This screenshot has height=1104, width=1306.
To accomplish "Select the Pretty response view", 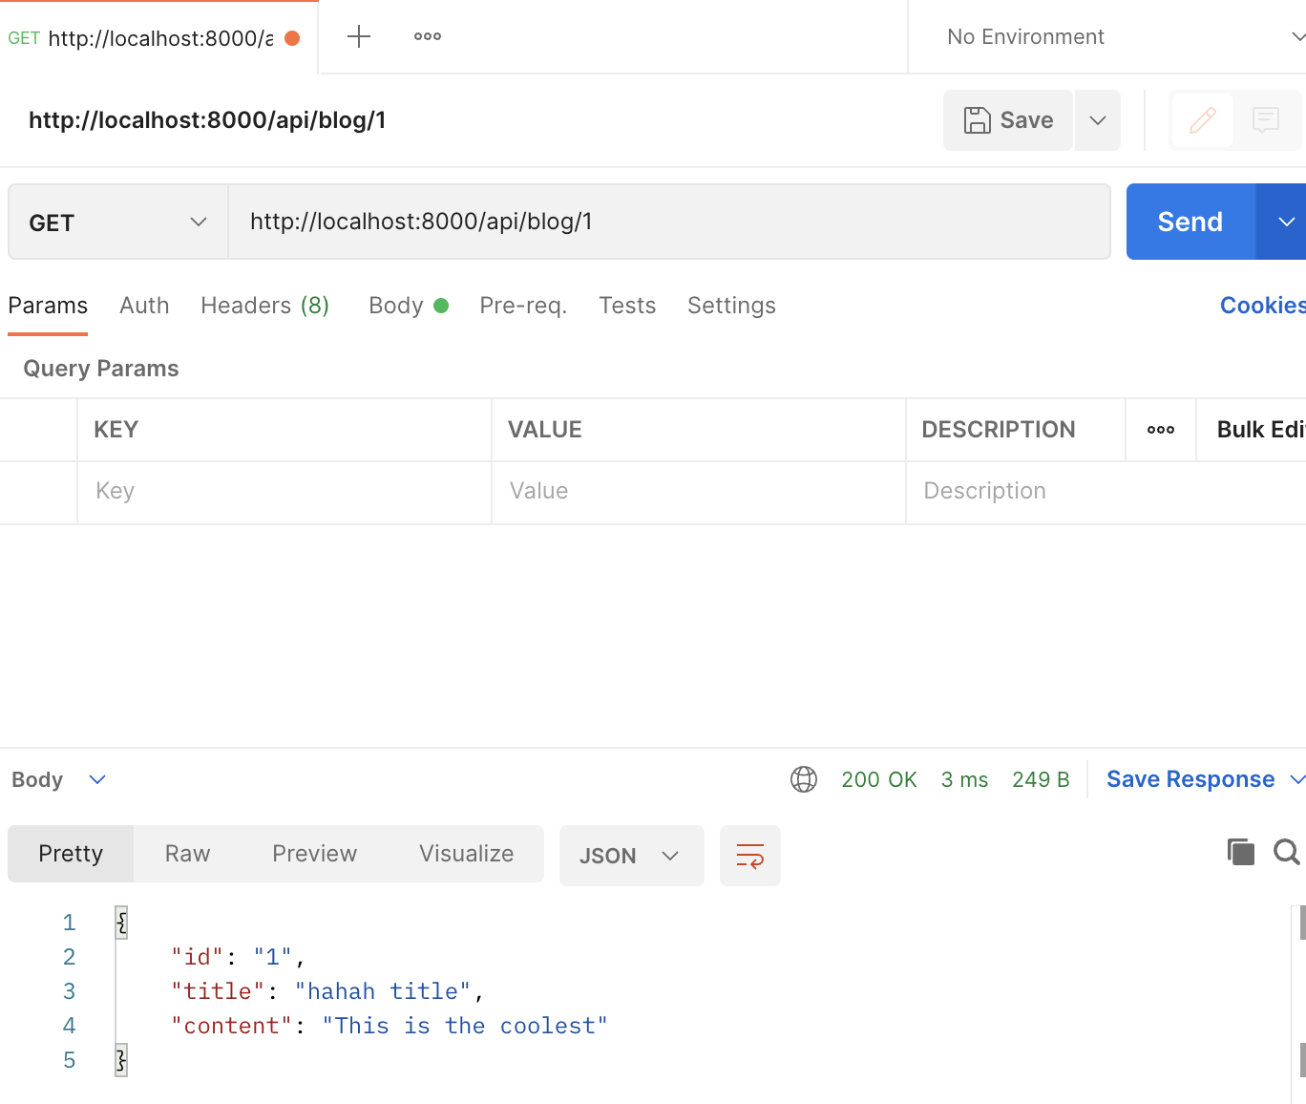I will [71, 854].
